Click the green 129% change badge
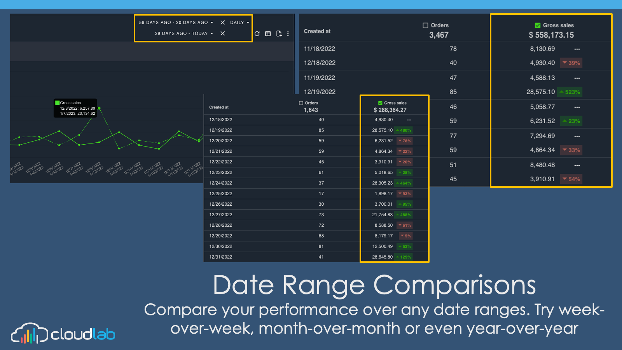Image resolution: width=622 pixels, height=350 pixels. tap(404, 257)
